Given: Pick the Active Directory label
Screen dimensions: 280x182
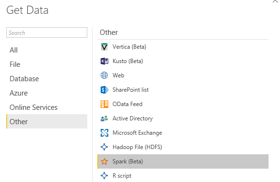Looking at the screenshot, I should click(133, 118).
